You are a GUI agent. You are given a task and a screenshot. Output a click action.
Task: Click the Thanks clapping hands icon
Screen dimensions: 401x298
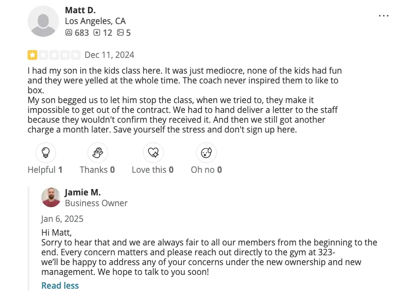[97, 153]
